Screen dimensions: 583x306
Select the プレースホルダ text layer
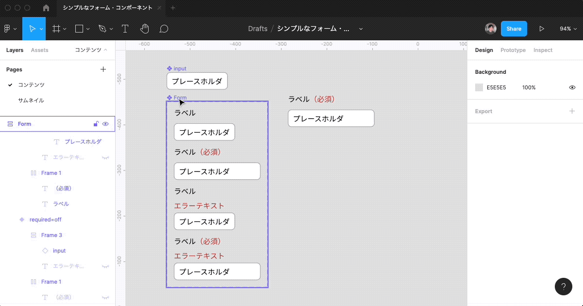pos(83,142)
